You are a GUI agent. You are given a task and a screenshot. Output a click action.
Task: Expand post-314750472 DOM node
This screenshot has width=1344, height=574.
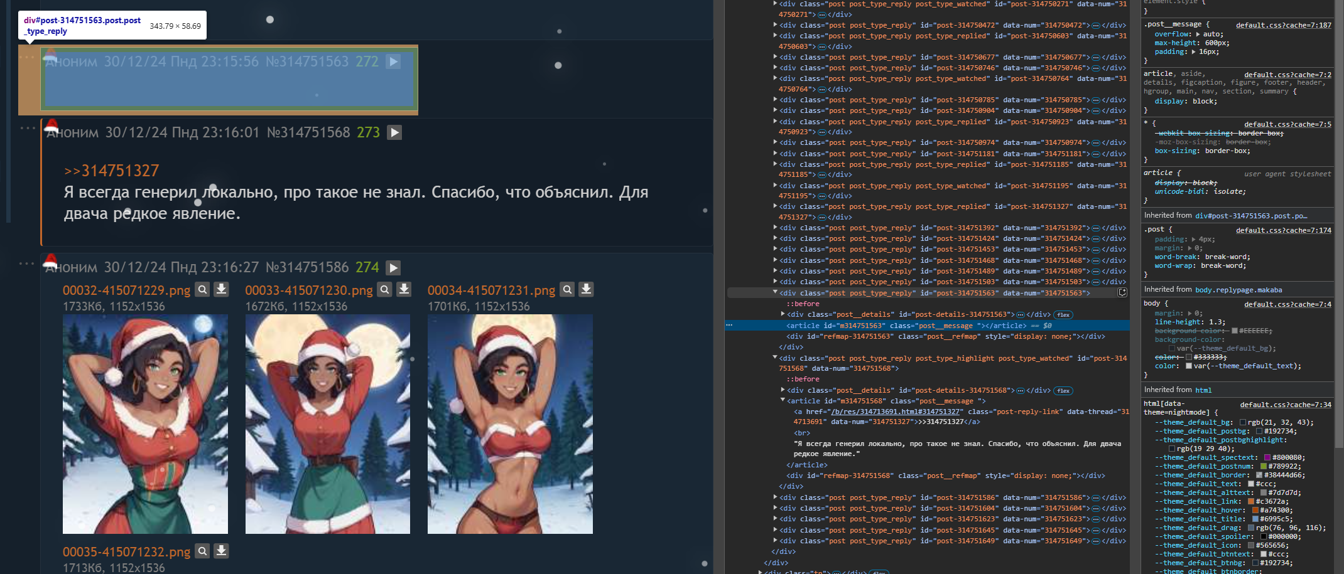pyautogui.click(x=775, y=25)
